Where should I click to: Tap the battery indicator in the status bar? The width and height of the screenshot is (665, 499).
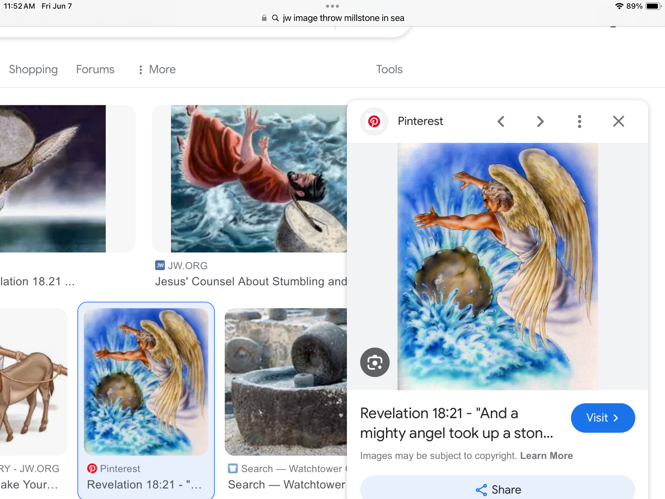(654, 6)
